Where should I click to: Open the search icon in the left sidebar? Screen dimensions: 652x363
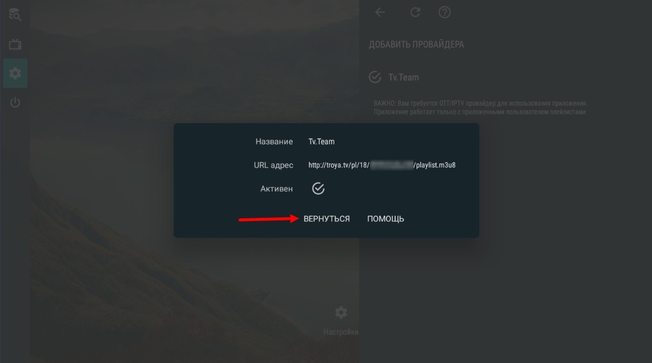[x=15, y=15]
